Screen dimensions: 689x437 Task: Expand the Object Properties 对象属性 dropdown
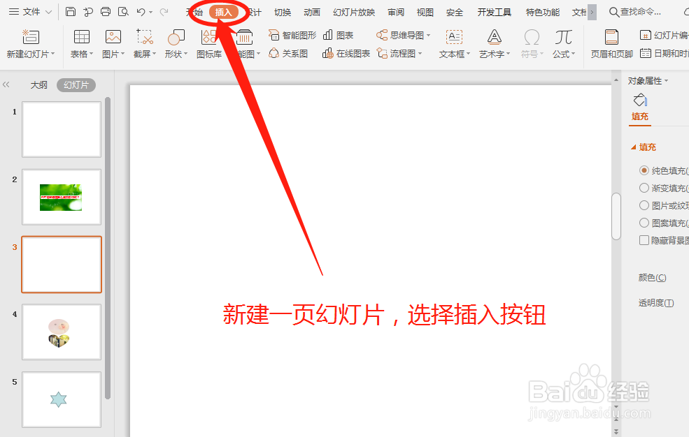point(666,81)
